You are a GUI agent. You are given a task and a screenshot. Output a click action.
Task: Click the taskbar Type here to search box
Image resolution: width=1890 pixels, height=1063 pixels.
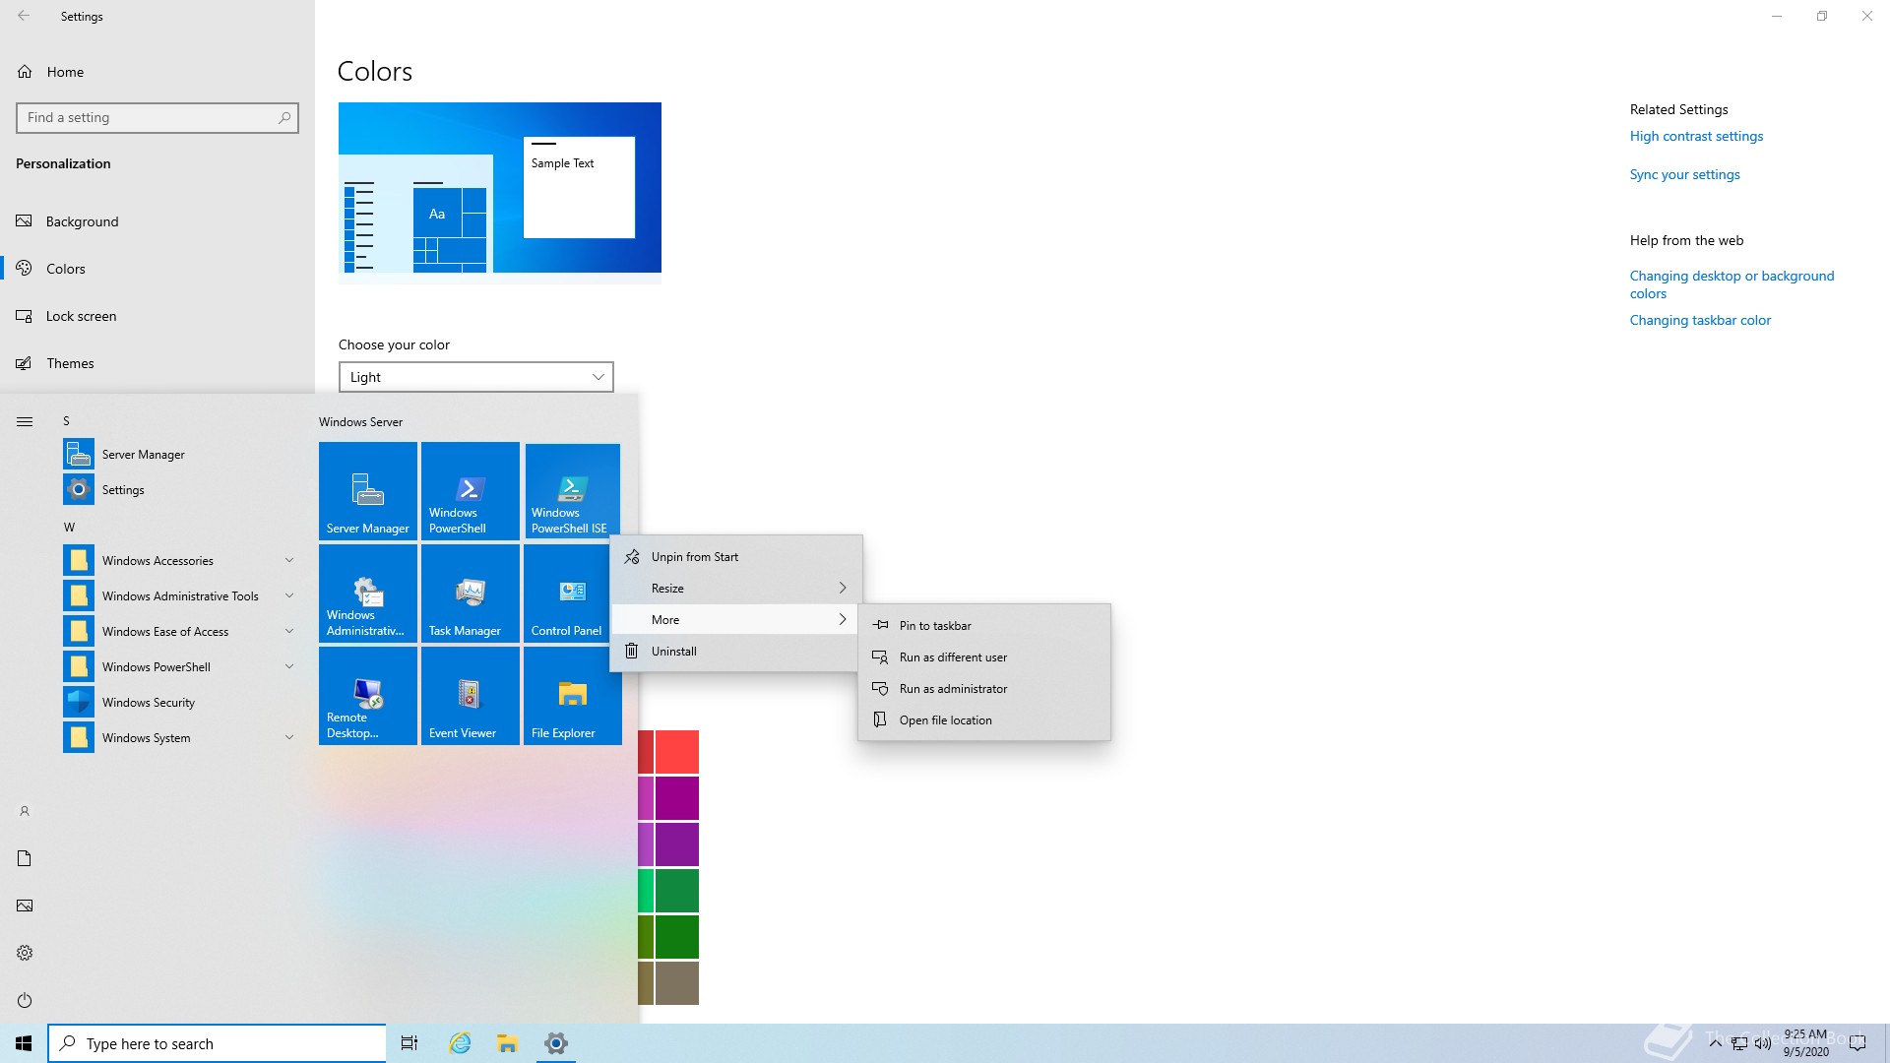217,1043
